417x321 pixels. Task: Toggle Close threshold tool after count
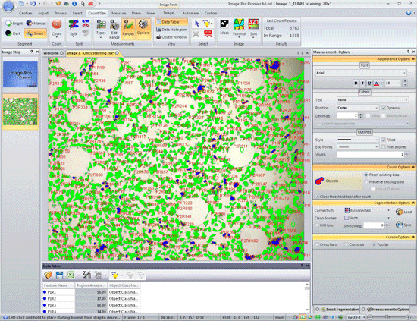(317, 197)
